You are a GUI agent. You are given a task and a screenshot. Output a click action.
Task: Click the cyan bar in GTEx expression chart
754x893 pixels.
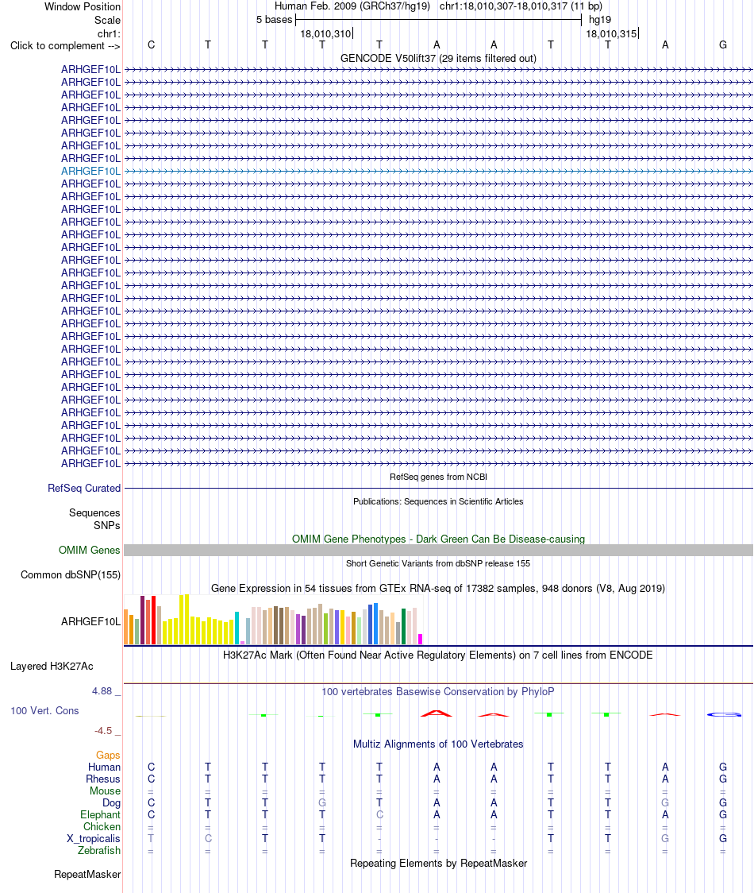(x=237, y=628)
